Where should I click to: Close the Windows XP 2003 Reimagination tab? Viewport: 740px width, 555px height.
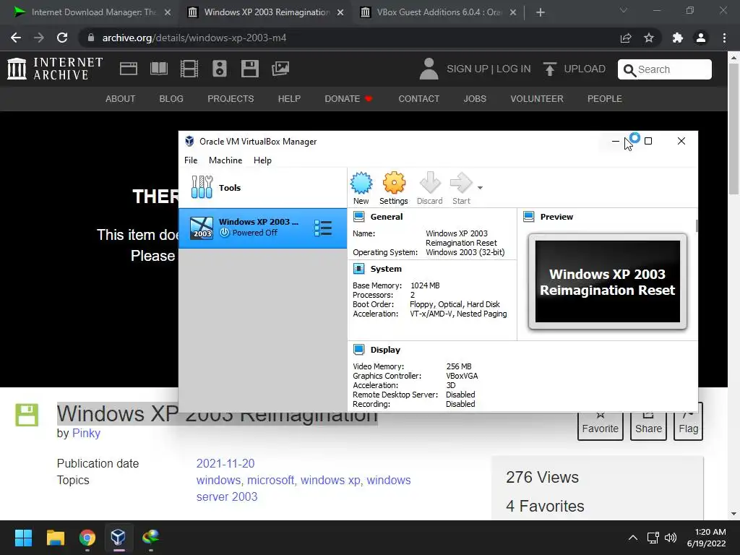point(340,13)
